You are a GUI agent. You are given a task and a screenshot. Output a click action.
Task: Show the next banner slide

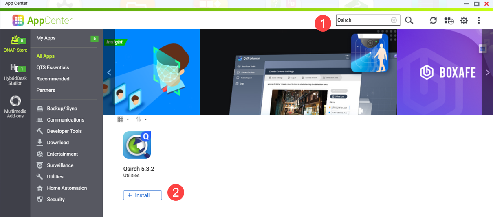pyautogui.click(x=487, y=72)
